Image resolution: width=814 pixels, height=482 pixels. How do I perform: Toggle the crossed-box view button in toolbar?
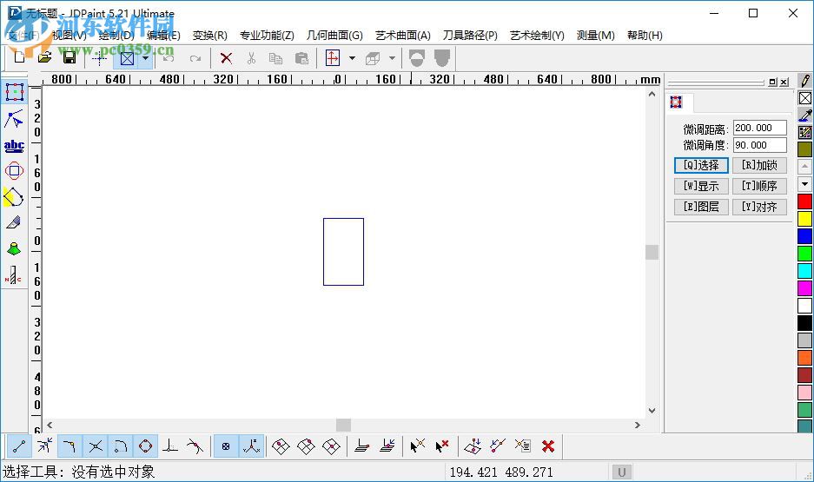point(127,58)
